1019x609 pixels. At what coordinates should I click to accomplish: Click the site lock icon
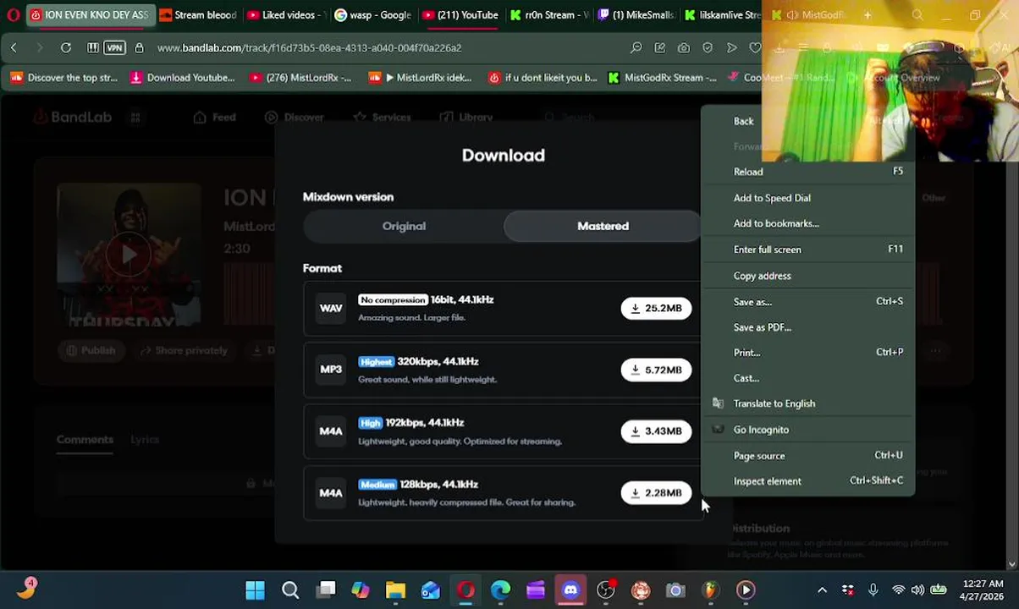coord(139,48)
